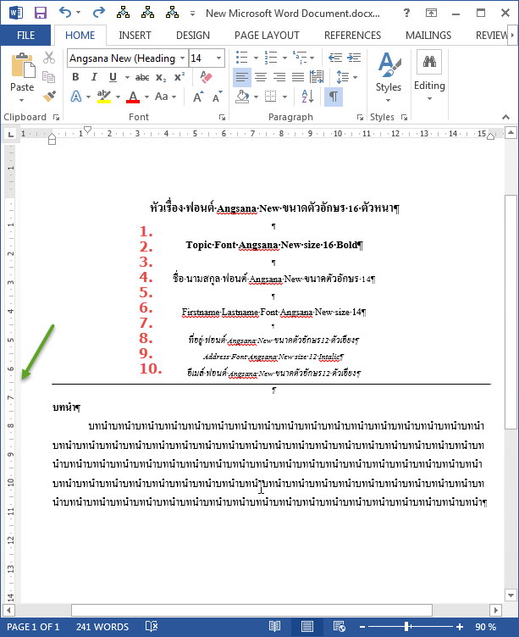Toggle Bold formatting
Image resolution: width=519 pixels, height=637 pixels.
[75, 77]
